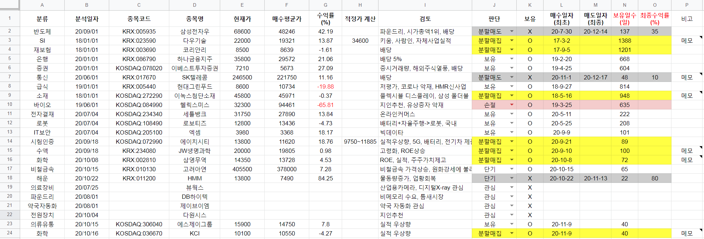The width and height of the screenshot is (704, 239).
Task: Select the red -65.81 return cell
Action: click(x=325, y=105)
